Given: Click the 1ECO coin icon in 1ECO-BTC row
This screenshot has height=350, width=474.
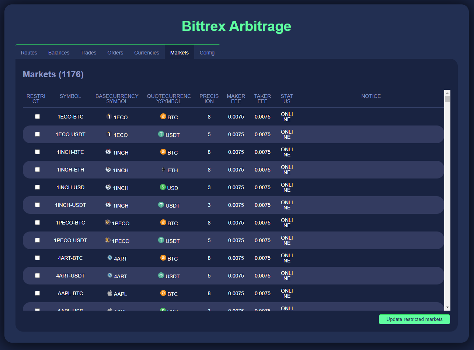Looking at the screenshot, I should (x=109, y=116).
